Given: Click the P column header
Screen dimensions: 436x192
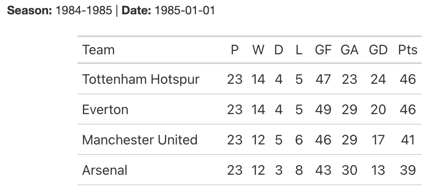Looking at the screenshot, I should 235,50.
